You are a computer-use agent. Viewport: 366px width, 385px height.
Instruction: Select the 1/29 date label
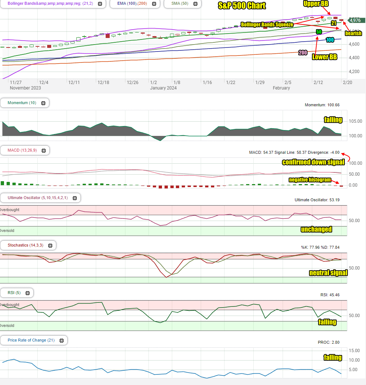click(x=260, y=83)
